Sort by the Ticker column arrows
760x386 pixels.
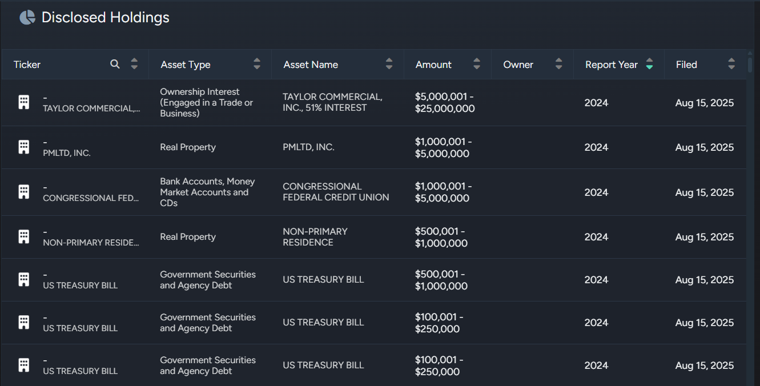point(134,64)
